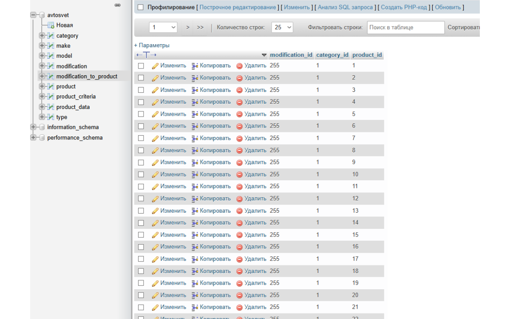Click the Поиск в таблице filter field
Image resolution: width=510 pixels, height=319 pixels.
point(405,27)
